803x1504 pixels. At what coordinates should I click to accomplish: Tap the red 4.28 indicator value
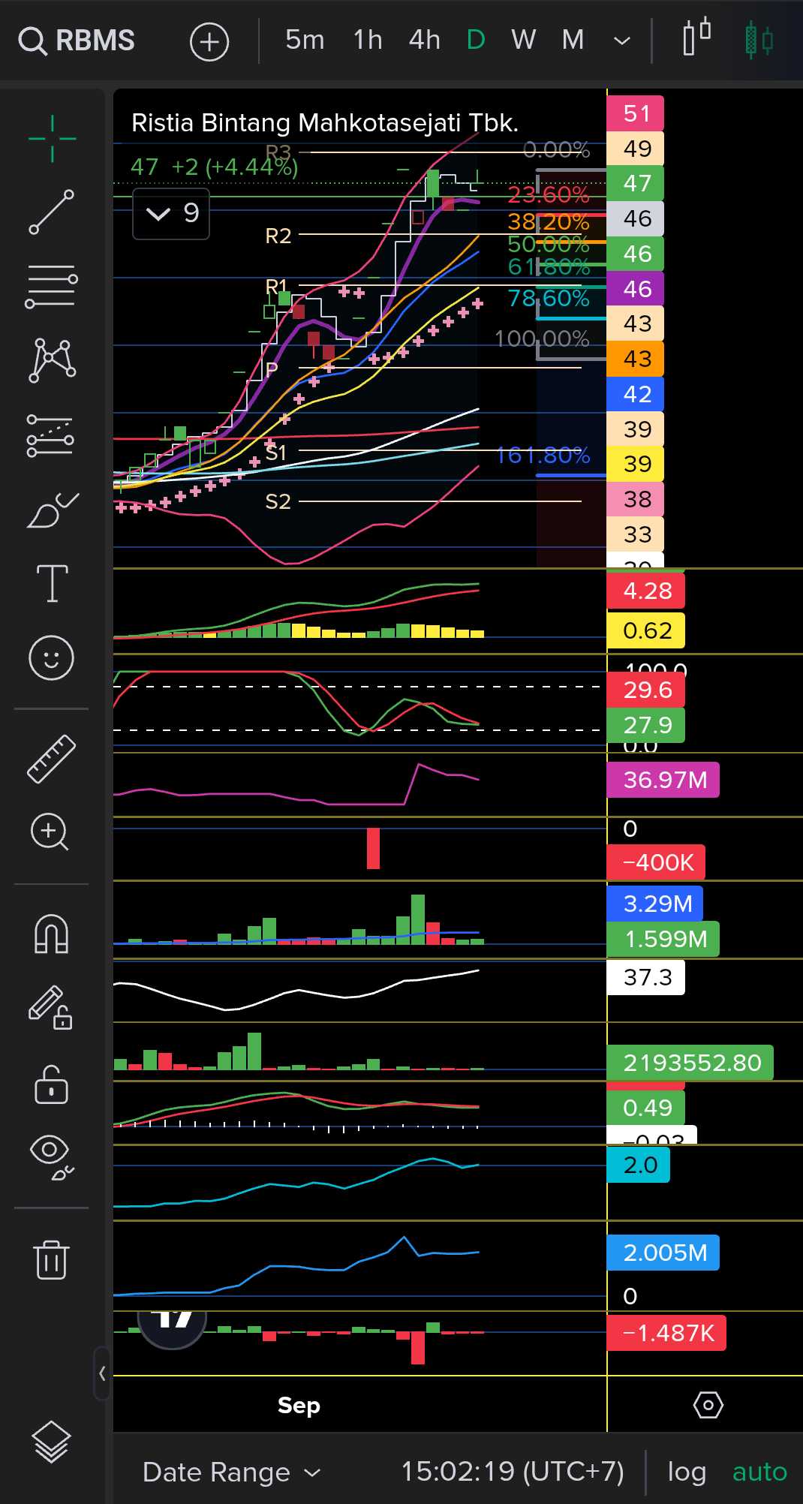click(x=646, y=591)
